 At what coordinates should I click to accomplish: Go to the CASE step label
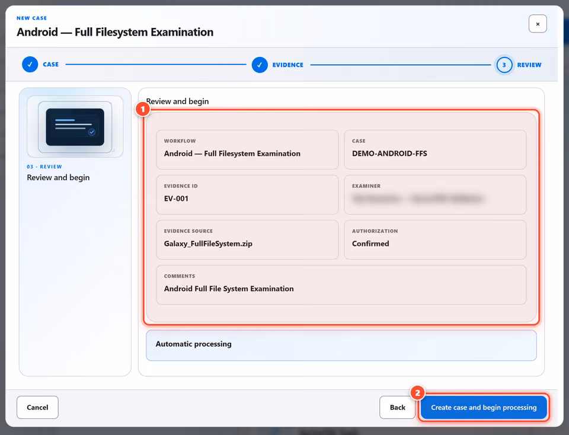coord(50,65)
